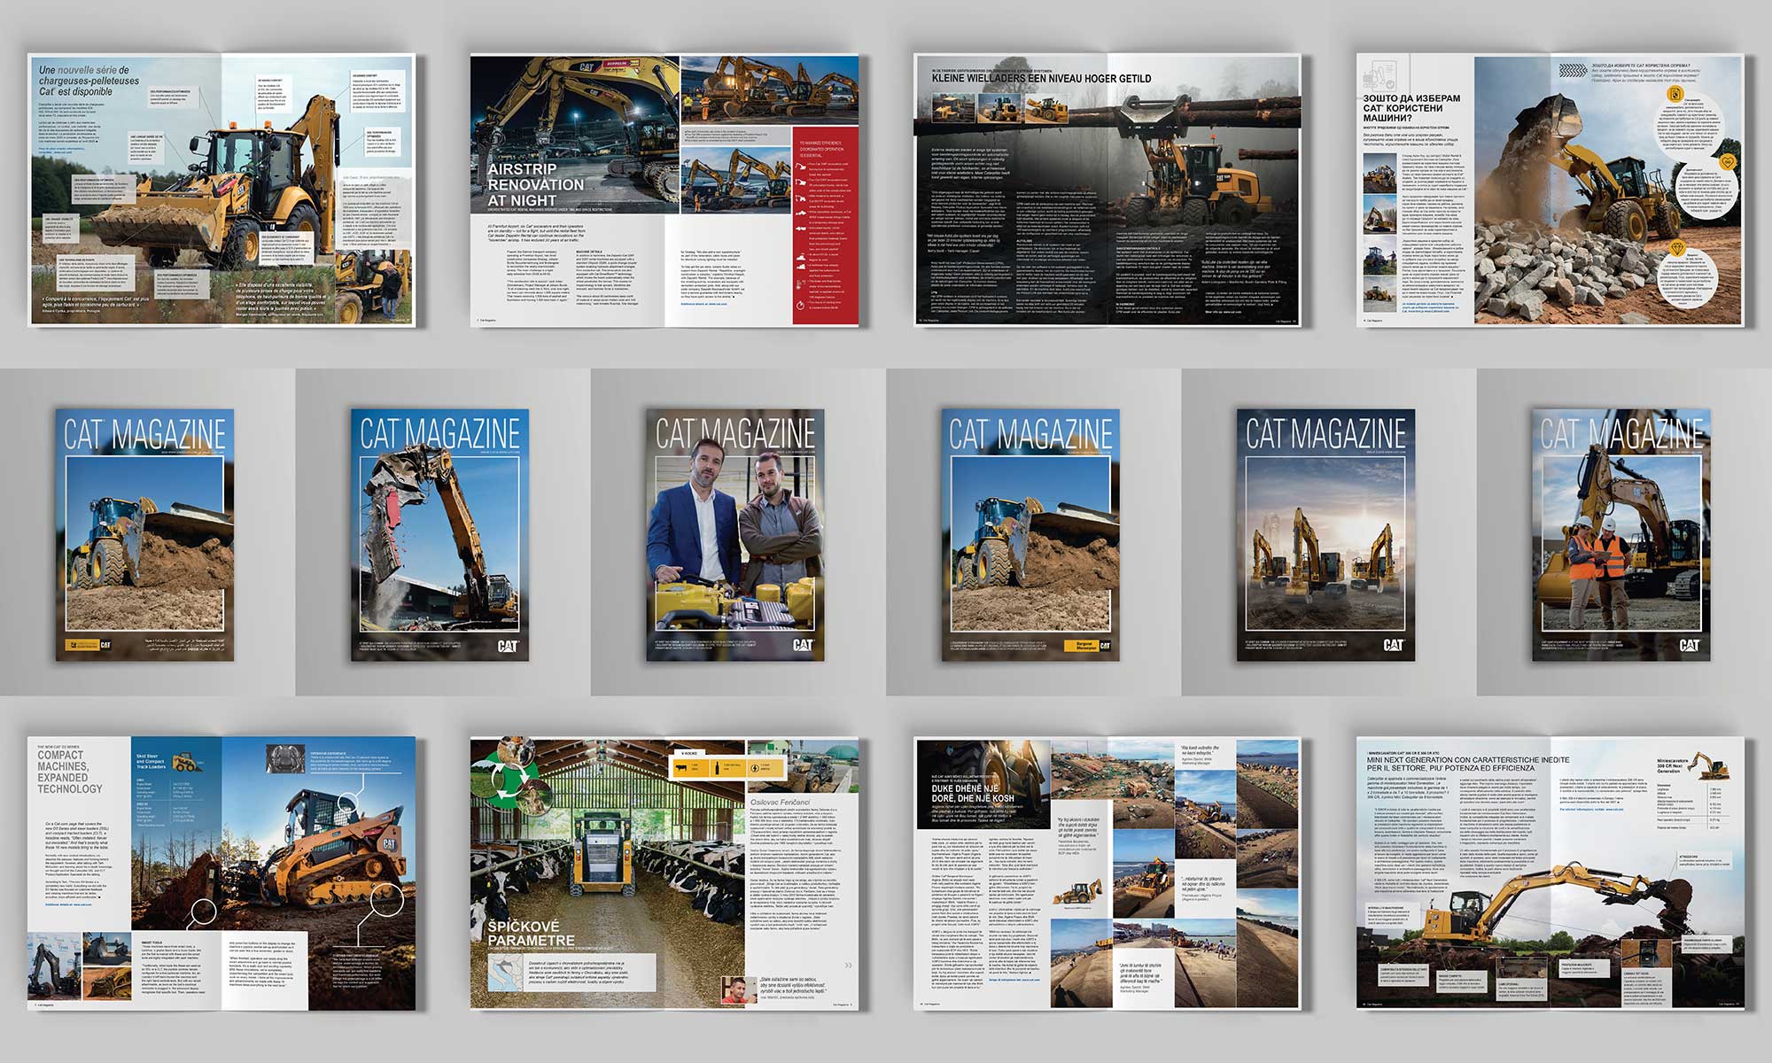Select the skid steer illustration above the spec table
The width and height of the screenshot is (1772, 1063).
click(x=185, y=763)
